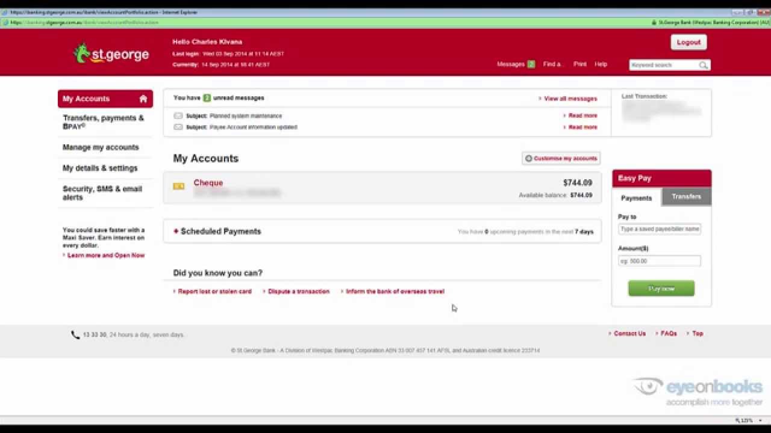Expand the Scheduled Payments section

[176, 232]
